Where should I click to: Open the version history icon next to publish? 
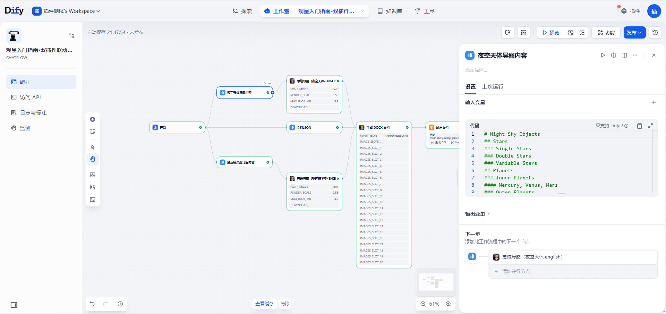655,33
